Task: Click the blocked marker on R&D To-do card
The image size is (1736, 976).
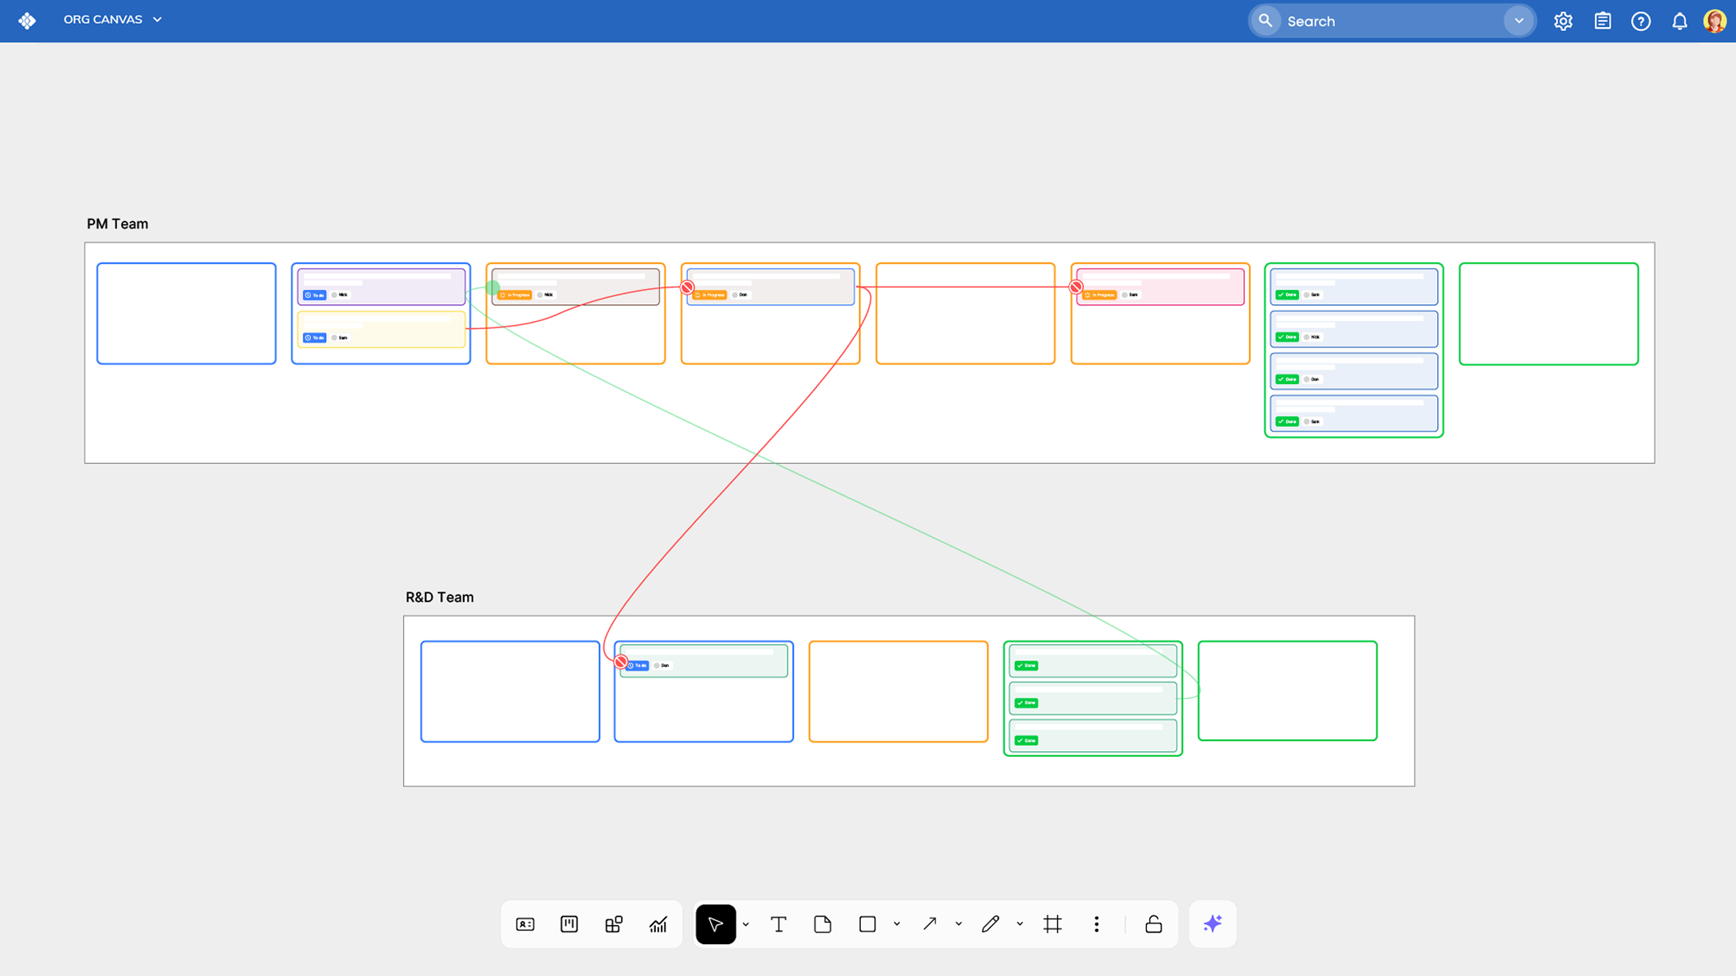Action: pos(621,662)
